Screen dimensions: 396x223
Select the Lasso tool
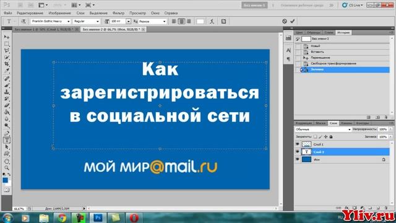coord(7,51)
